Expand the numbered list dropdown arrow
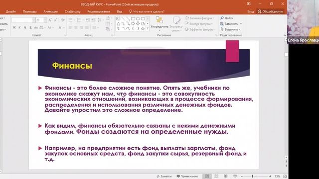Image resolution: width=319 pixels, height=179 pixels. pyautogui.click(x=83, y=20)
